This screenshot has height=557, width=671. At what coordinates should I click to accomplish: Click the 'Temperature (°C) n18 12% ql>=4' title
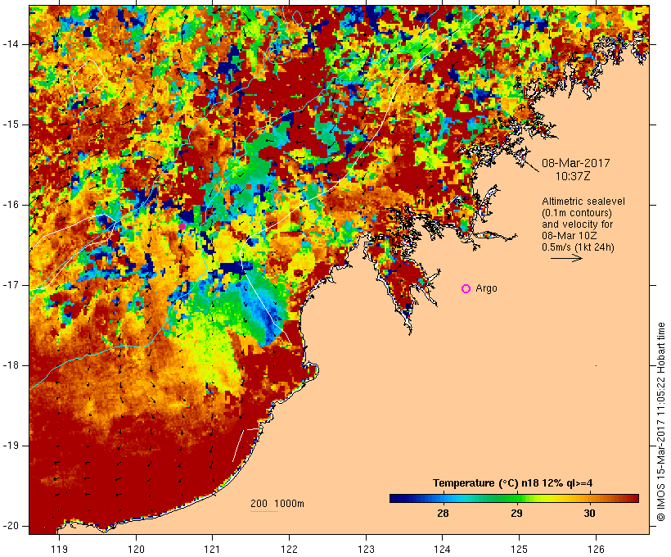coord(513,483)
